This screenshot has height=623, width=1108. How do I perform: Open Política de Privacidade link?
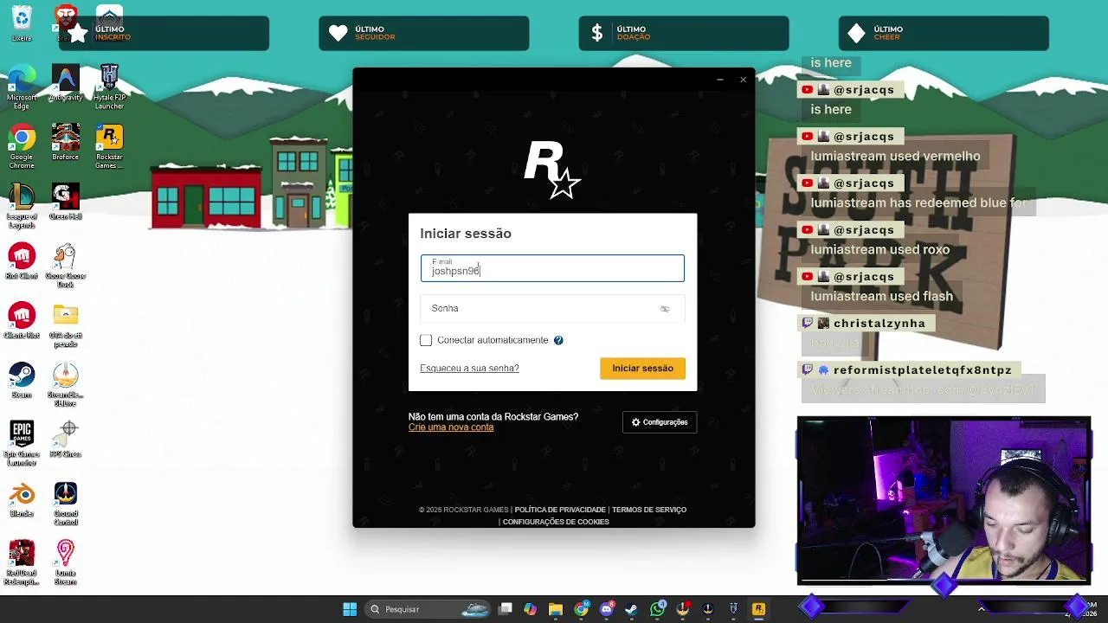click(x=560, y=510)
